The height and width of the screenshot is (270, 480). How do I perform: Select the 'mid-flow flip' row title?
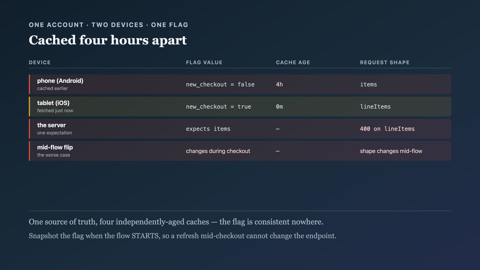(55, 147)
